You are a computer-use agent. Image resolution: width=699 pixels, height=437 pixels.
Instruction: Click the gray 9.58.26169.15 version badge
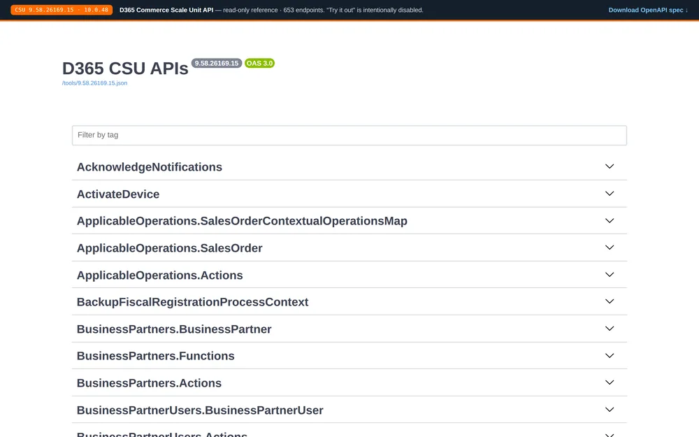coord(217,64)
